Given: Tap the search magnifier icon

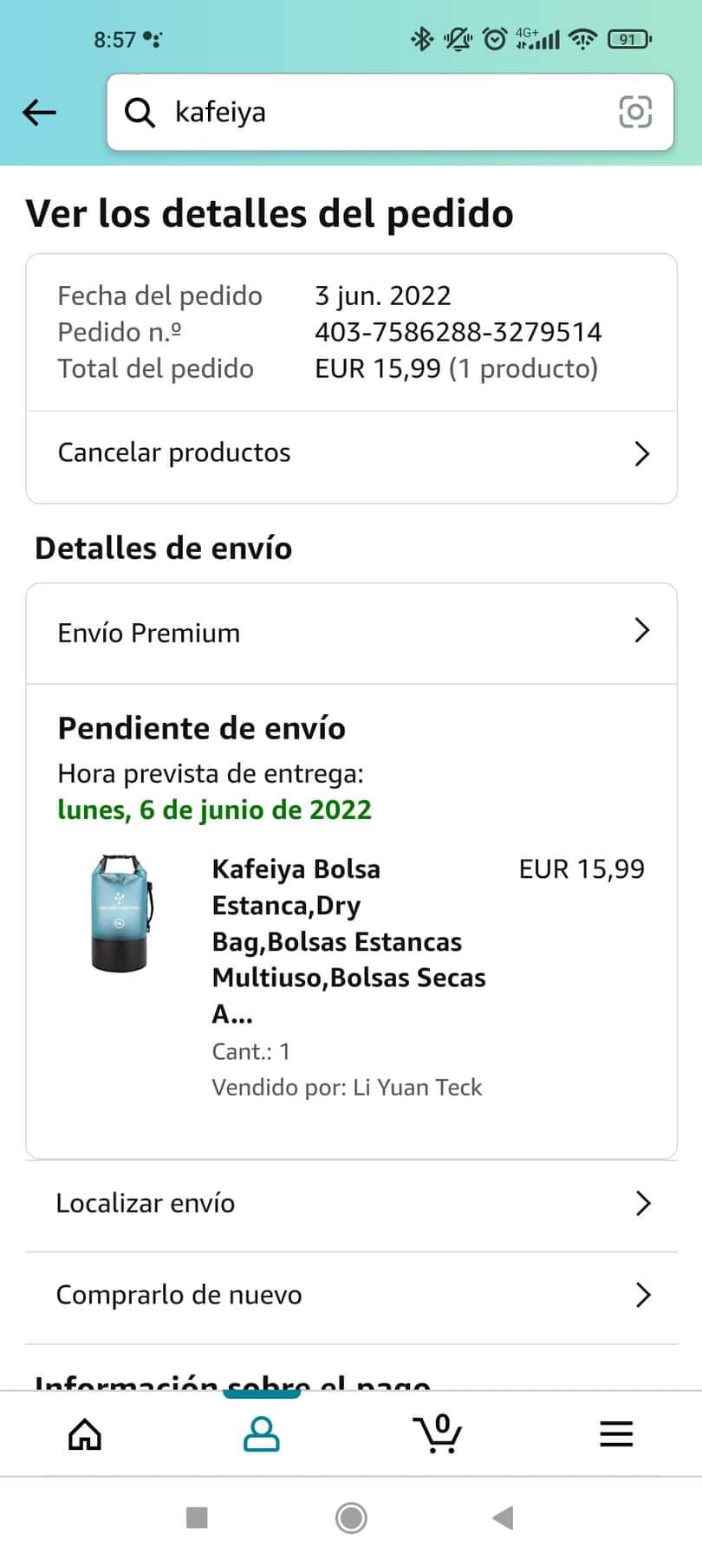Looking at the screenshot, I should [x=140, y=113].
